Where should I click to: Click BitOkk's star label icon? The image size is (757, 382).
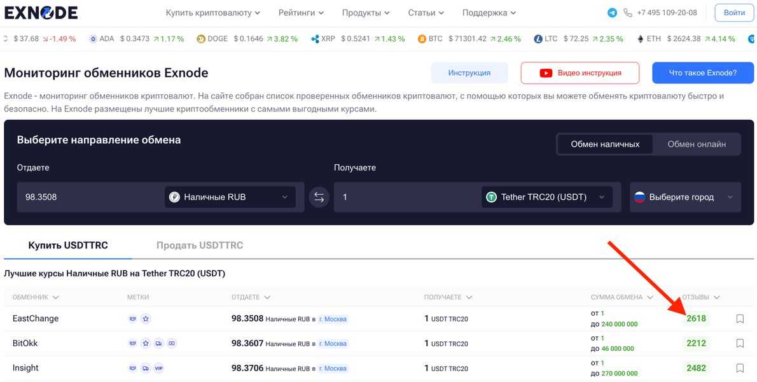[x=146, y=343]
